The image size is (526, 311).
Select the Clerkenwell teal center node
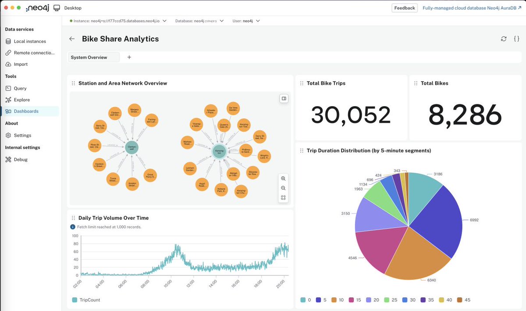click(x=131, y=148)
